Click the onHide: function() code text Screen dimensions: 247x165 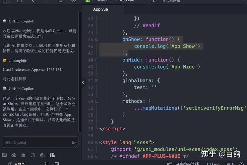point(151,60)
